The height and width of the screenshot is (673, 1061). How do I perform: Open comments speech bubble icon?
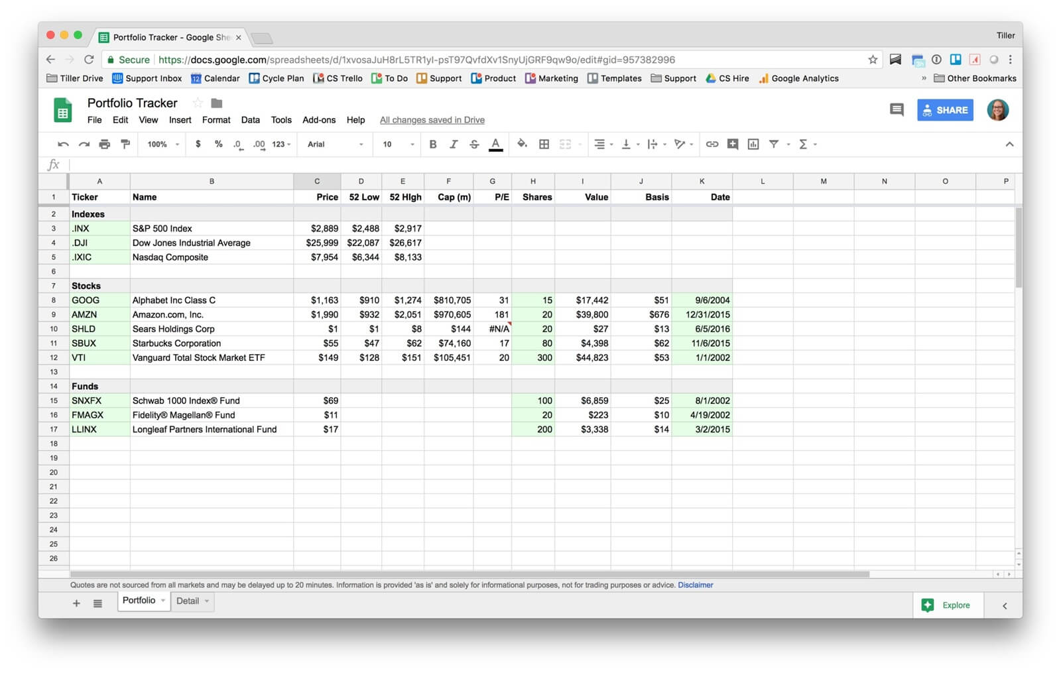[x=897, y=110]
